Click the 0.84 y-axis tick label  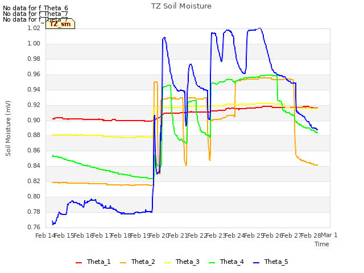(x=34, y=166)
